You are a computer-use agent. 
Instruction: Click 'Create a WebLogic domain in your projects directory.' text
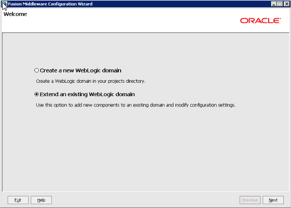pyautogui.click(x=91, y=81)
